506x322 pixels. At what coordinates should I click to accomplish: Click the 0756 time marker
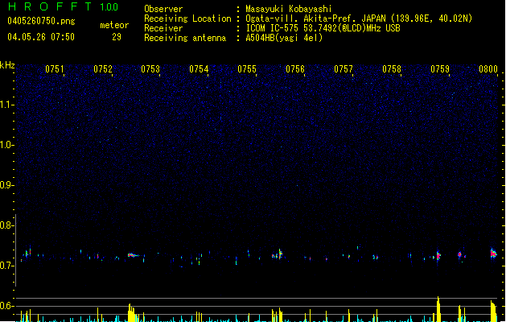click(295, 69)
